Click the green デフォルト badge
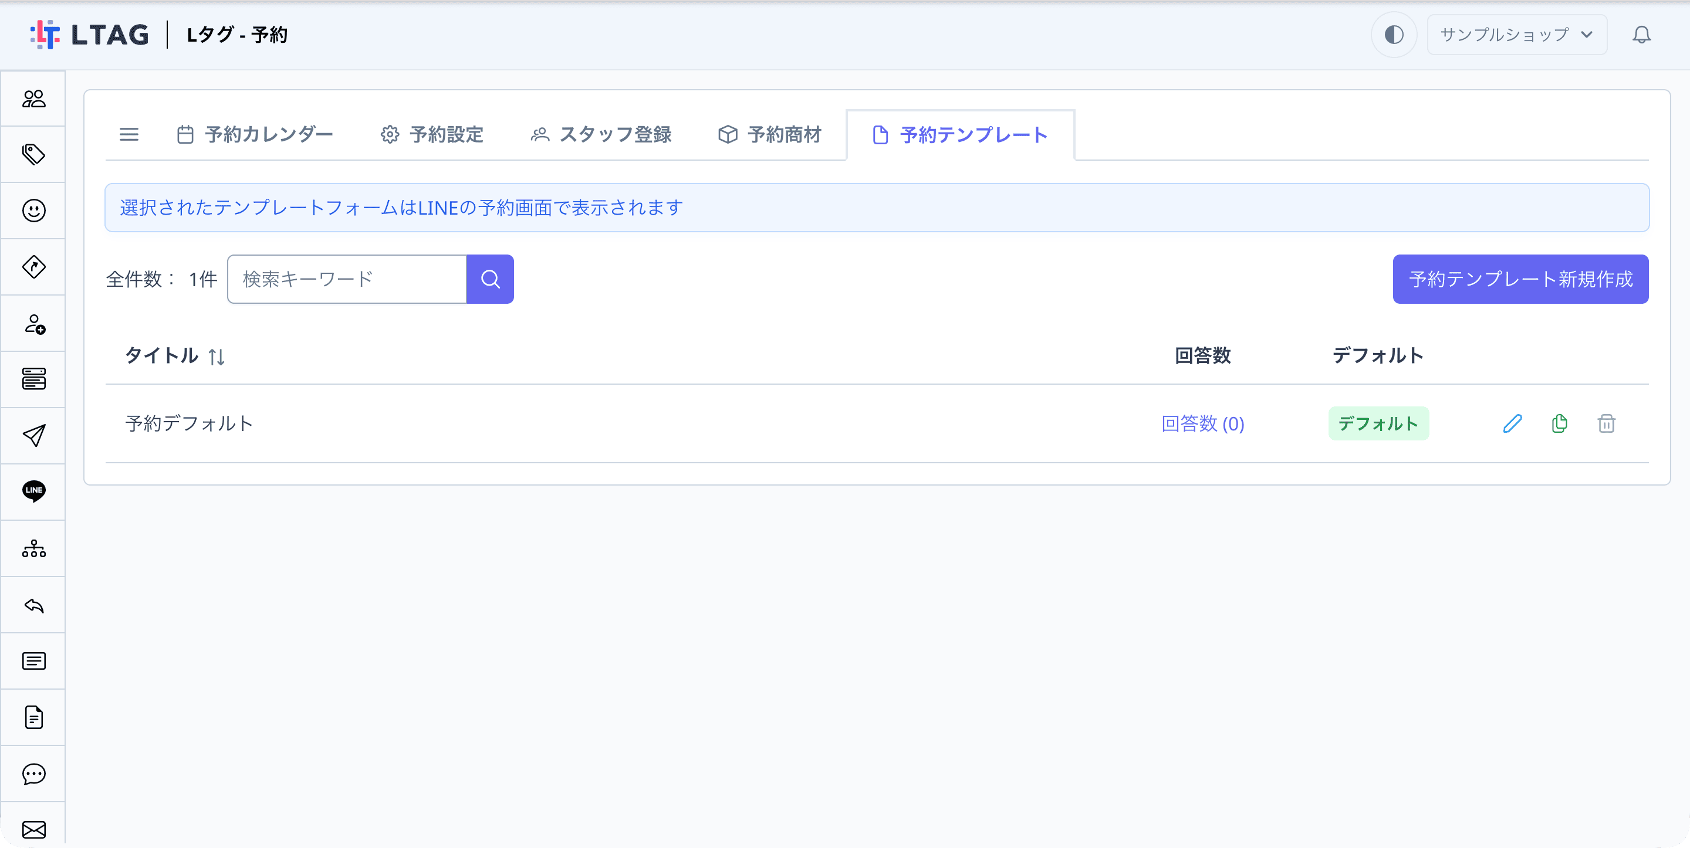The image size is (1690, 848). (x=1378, y=423)
